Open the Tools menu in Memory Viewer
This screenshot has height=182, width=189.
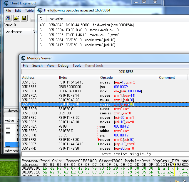click(77, 66)
